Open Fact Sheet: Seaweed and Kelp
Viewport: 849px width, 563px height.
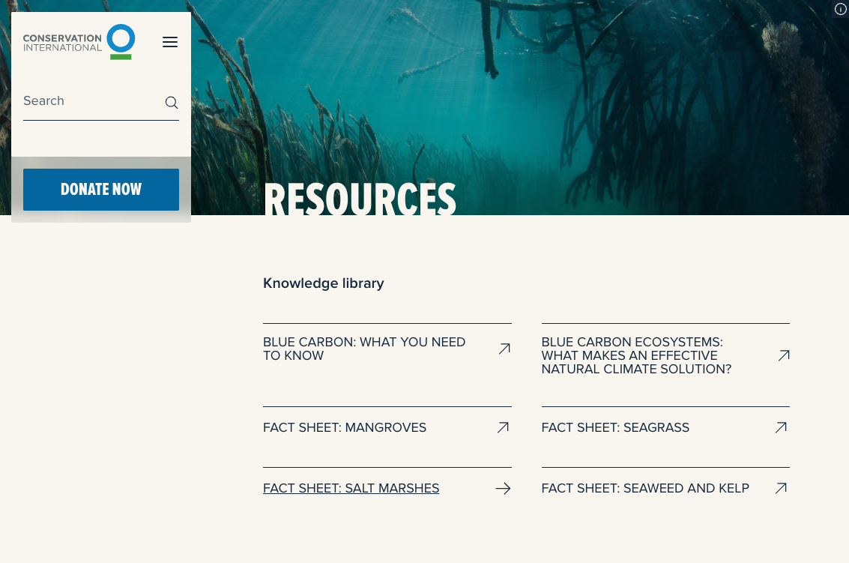click(645, 488)
